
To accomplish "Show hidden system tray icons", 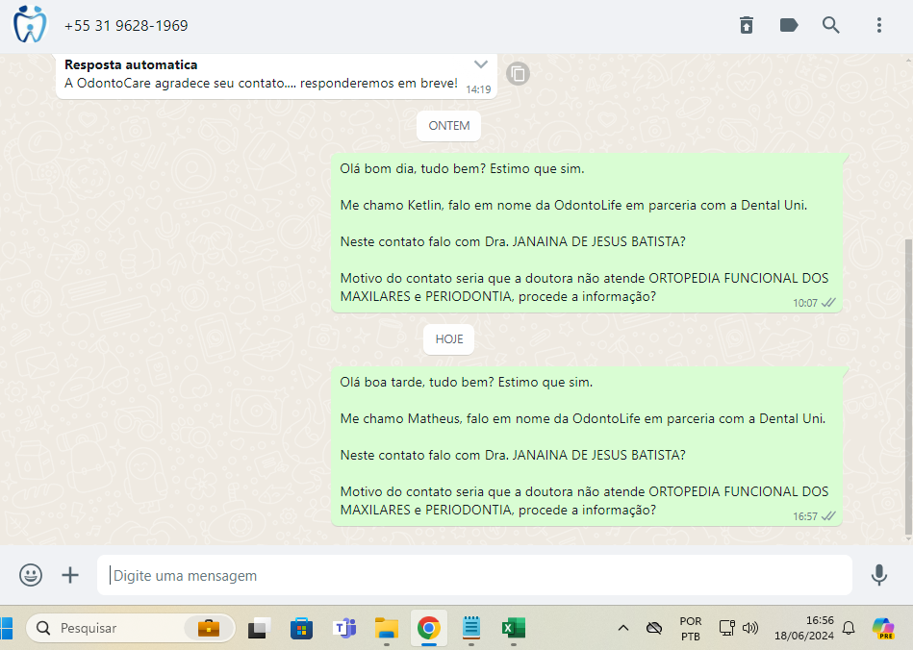I will (x=623, y=628).
